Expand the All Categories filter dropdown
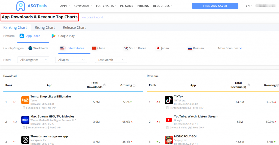 33,60
